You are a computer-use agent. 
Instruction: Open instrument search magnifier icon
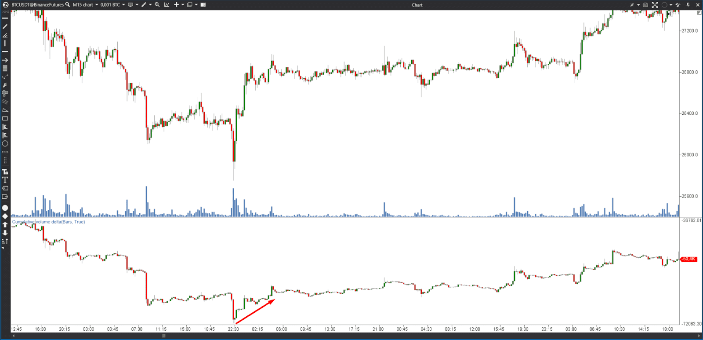68,5
